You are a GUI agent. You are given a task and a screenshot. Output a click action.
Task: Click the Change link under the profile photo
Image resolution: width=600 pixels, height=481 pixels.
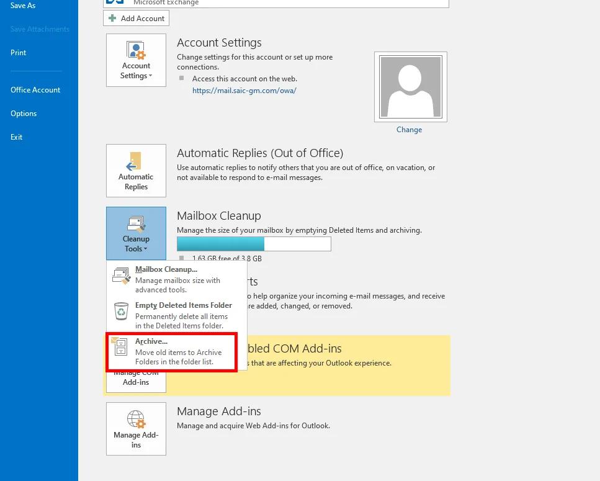(409, 130)
